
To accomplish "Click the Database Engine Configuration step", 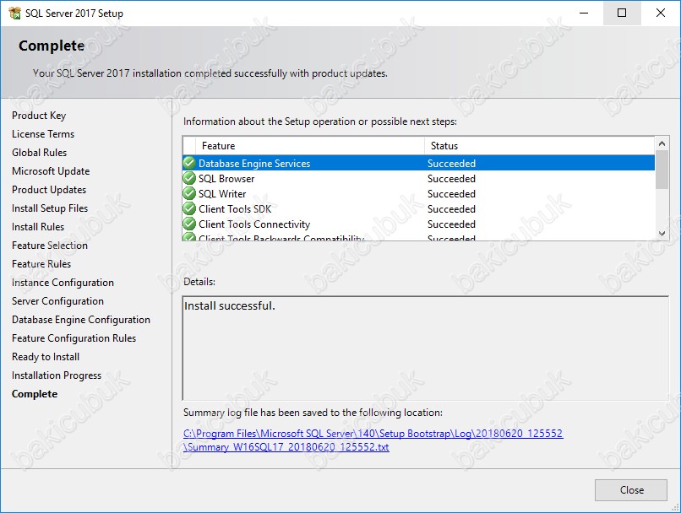I will click(x=81, y=320).
